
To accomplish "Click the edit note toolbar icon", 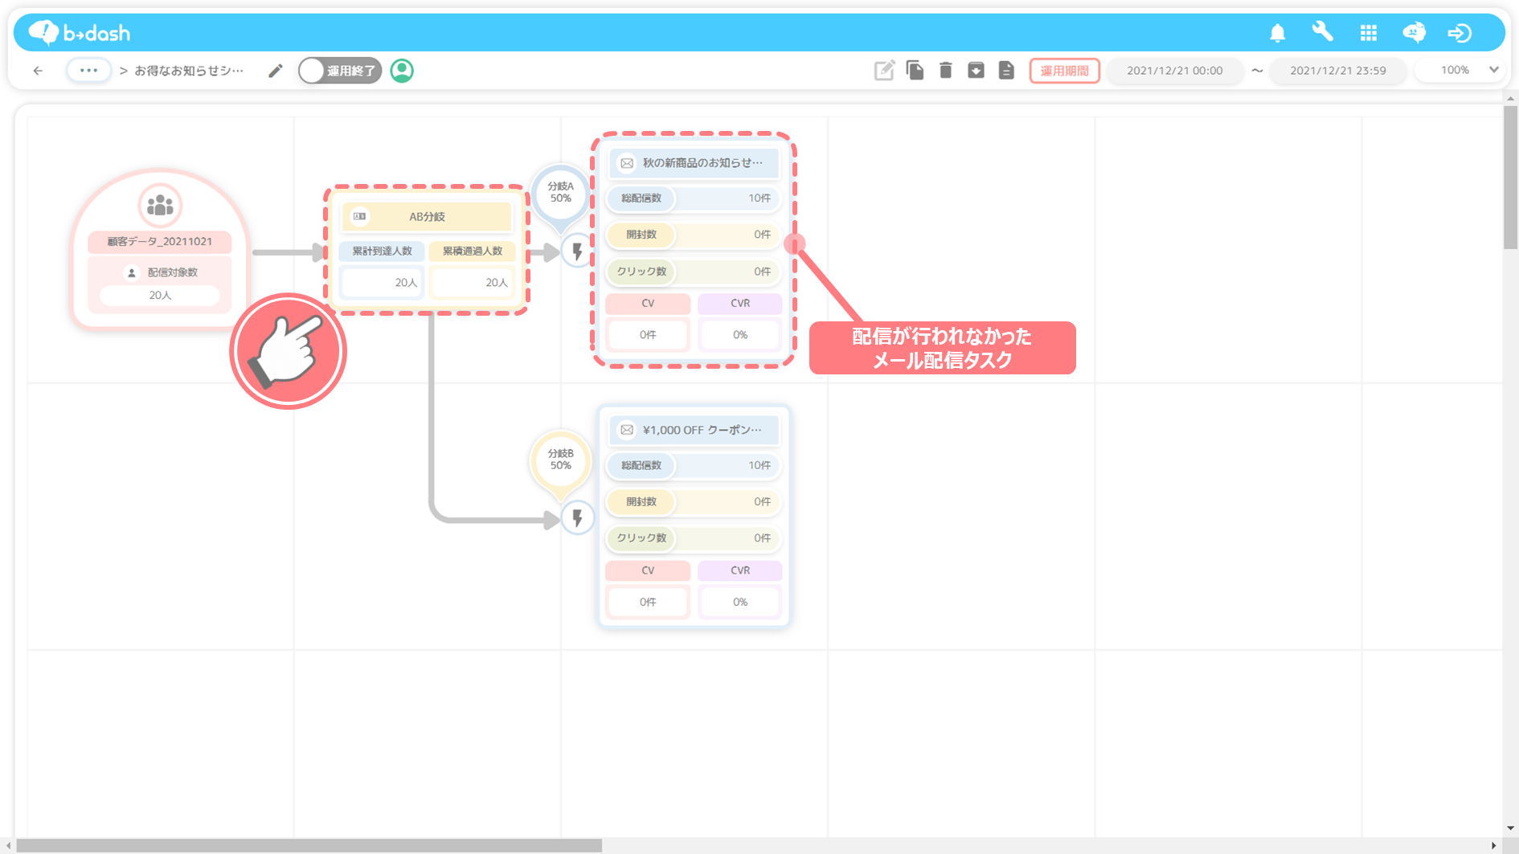I will tap(884, 71).
